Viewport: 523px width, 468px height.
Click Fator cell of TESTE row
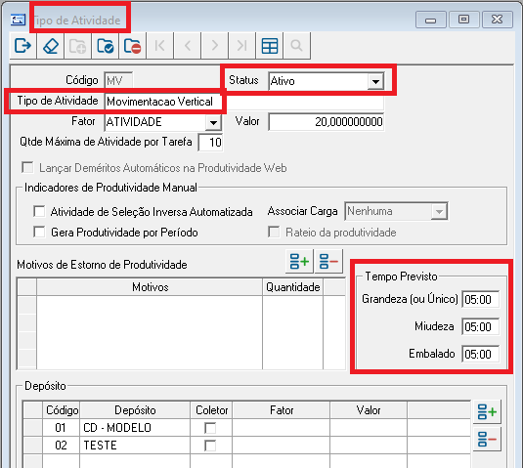[x=282, y=446]
